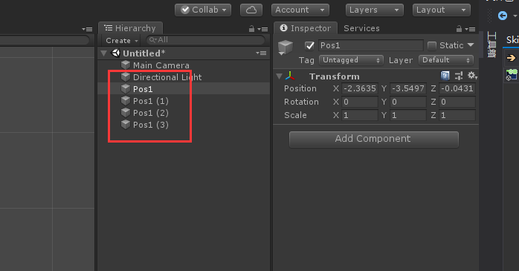Viewport: 519px width, 271px height.
Task: Enable the Static checkbox
Action: pos(432,45)
